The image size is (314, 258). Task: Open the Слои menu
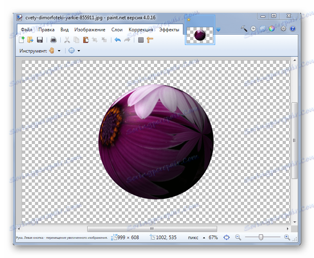[x=117, y=30]
